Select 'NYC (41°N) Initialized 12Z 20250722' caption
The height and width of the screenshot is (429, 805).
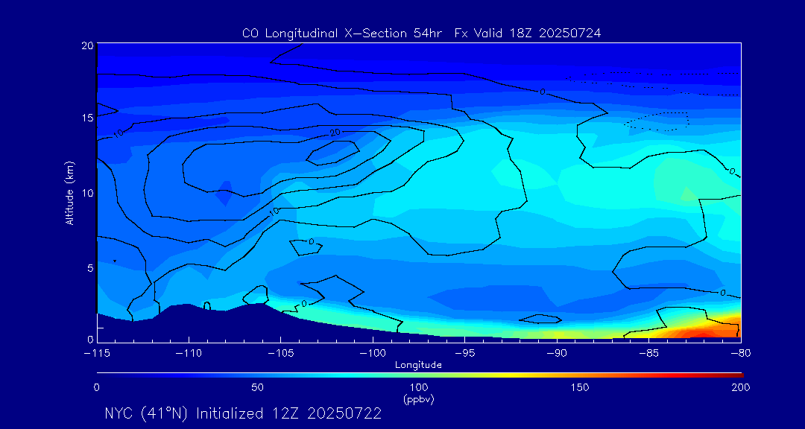coord(243,413)
